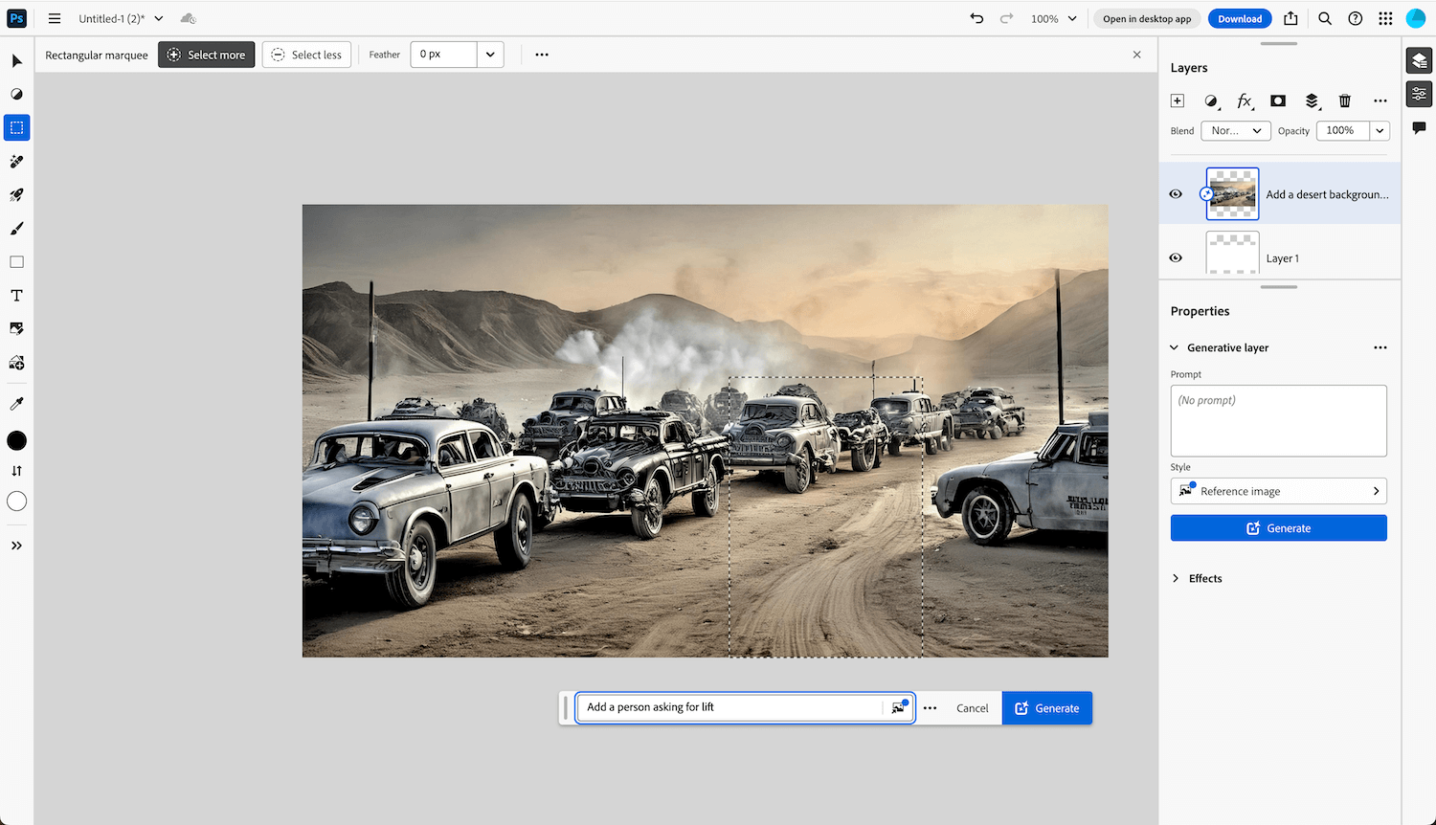Toggle the Layers panel icon on right rail
1436x825 pixels.
point(1419,61)
